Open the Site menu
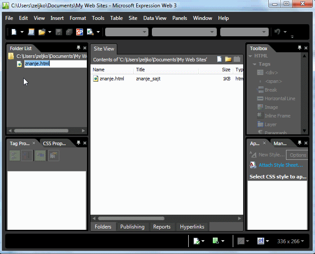The height and width of the screenshot is (254, 315). (x=133, y=18)
